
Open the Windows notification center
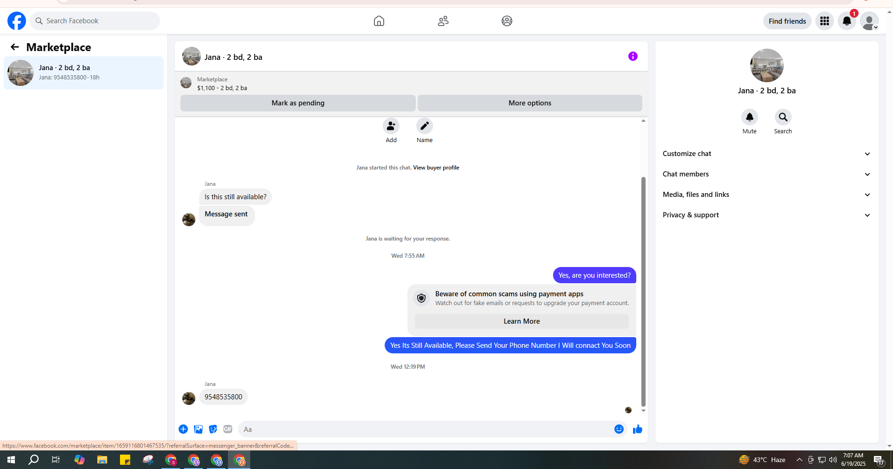879,460
